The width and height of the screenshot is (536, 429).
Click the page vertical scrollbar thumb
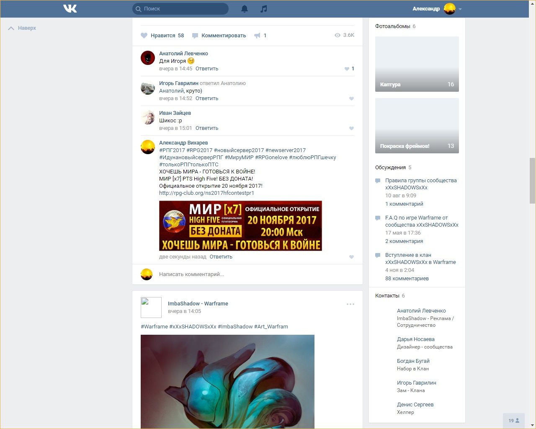(532, 181)
